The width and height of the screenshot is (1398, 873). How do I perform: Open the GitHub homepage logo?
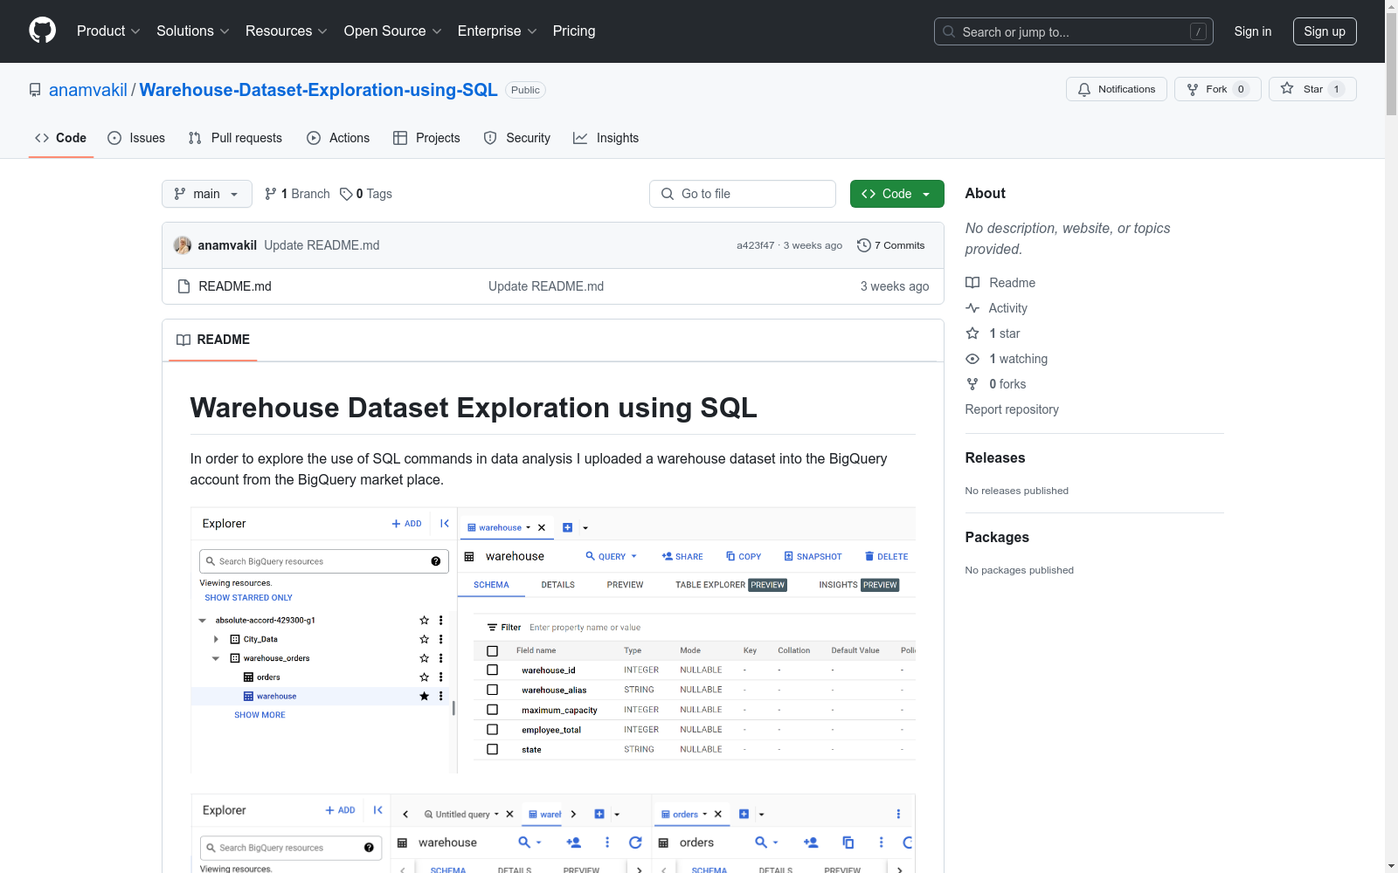(x=42, y=31)
